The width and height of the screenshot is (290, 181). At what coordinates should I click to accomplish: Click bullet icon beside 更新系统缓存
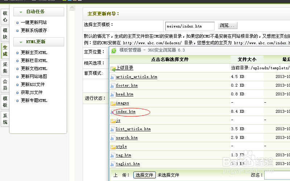17,31
